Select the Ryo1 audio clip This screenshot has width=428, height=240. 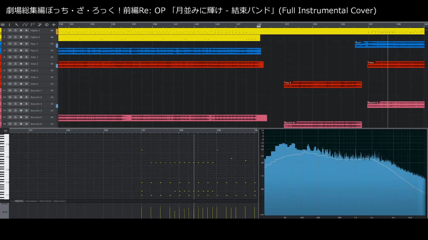pos(390,44)
